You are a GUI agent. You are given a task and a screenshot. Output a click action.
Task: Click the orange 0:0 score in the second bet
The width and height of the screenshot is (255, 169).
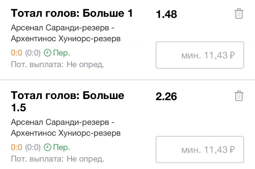[x=16, y=147]
